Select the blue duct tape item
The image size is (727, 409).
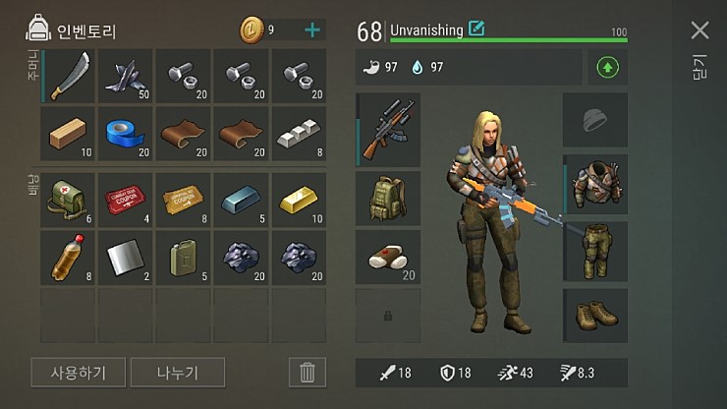pyautogui.click(x=125, y=134)
